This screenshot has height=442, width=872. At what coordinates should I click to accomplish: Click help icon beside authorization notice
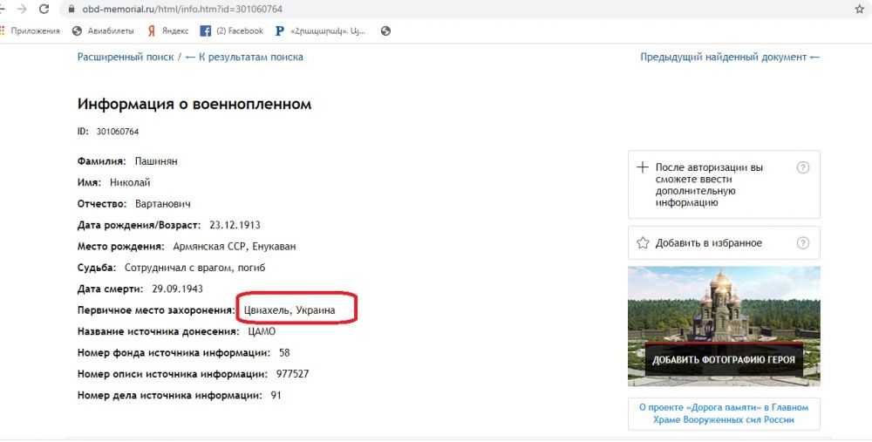coord(803,167)
